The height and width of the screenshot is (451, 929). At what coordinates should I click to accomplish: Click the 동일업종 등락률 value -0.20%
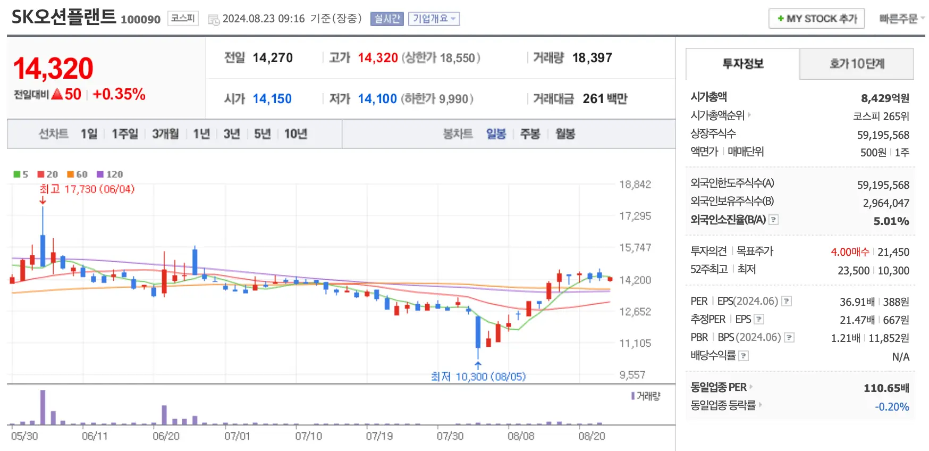click(892, 406)
